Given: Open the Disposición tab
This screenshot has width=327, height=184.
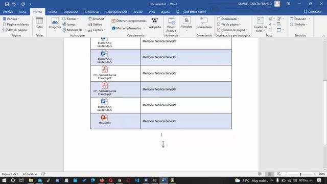Looking at the screenshot, I should 71,12.
